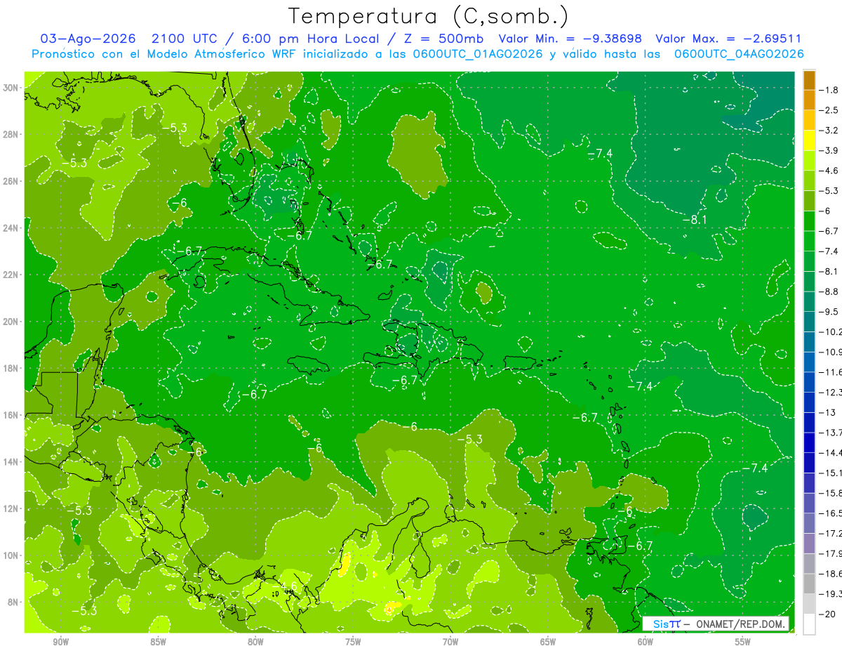Click the '60W' longitude axis label

tap(646, 642)
